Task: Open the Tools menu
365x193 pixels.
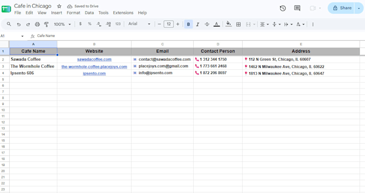Action: pyautogui.click(x=104, y=13)
